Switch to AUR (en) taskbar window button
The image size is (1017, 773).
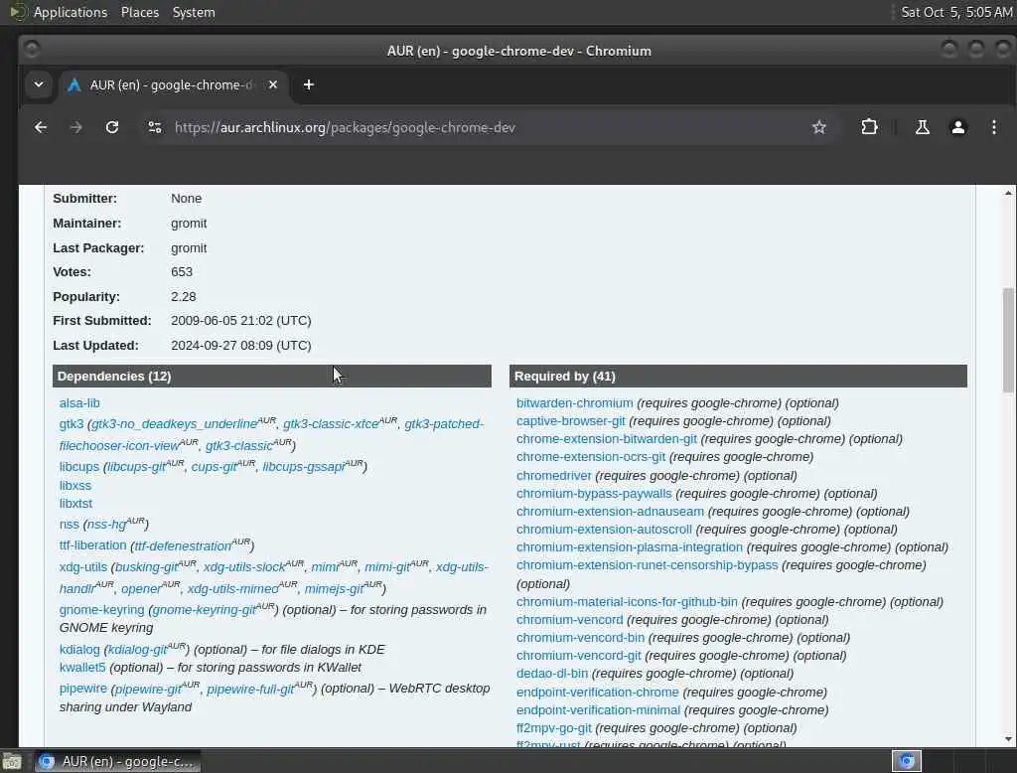click(x=117, y=761)
